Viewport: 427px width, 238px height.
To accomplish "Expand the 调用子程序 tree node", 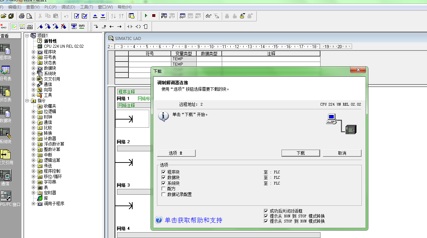I will click(33, 203).
